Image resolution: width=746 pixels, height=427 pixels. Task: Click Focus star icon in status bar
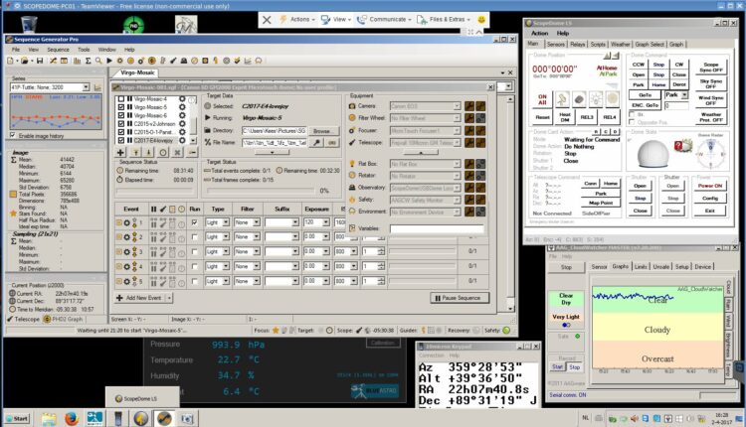point(275,331)
